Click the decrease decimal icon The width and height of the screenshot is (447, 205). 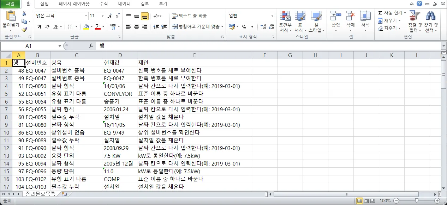(x=271, y=27)
